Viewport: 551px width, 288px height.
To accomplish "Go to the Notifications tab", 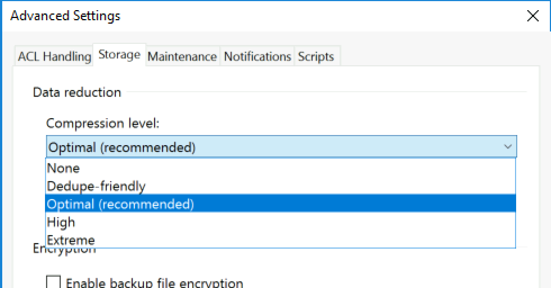I will (258, 56).
